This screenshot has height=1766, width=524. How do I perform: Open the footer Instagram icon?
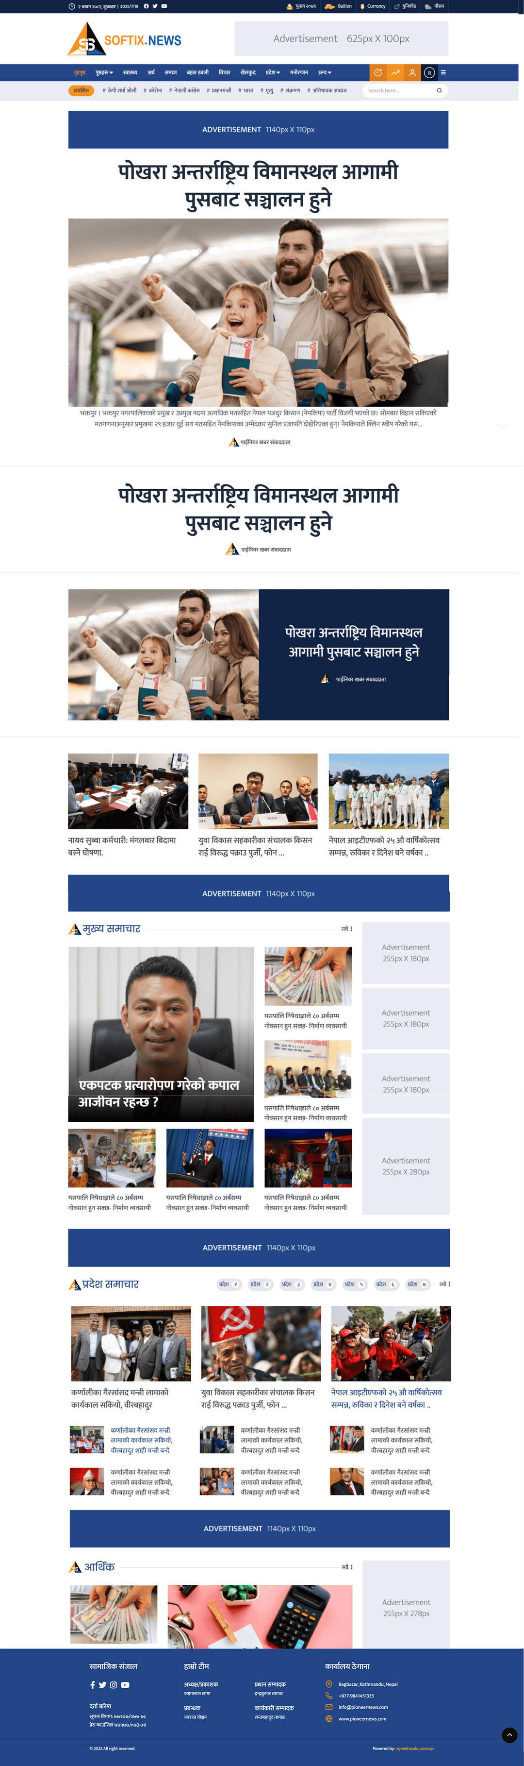coord(114,1684)
